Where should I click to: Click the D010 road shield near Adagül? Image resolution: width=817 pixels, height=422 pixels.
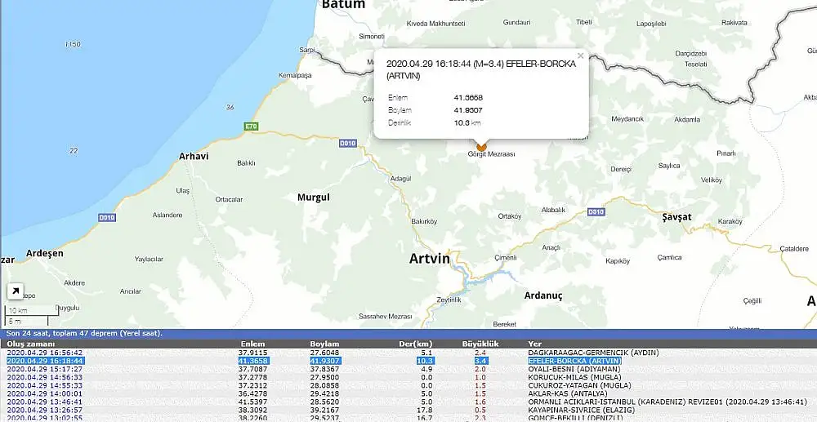point(347,143)
